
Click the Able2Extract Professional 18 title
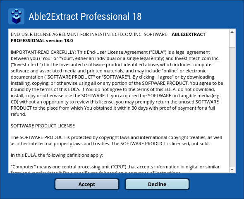pos(85,17)
